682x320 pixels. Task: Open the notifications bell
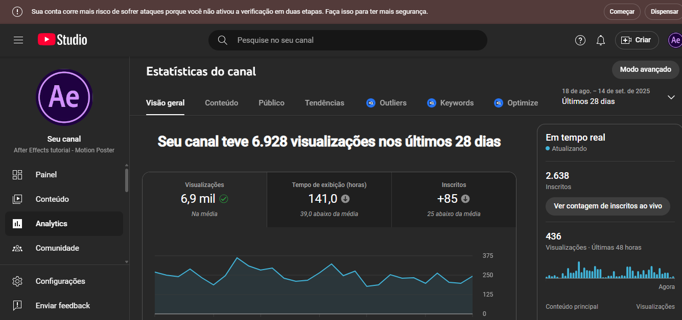[600, 40]
